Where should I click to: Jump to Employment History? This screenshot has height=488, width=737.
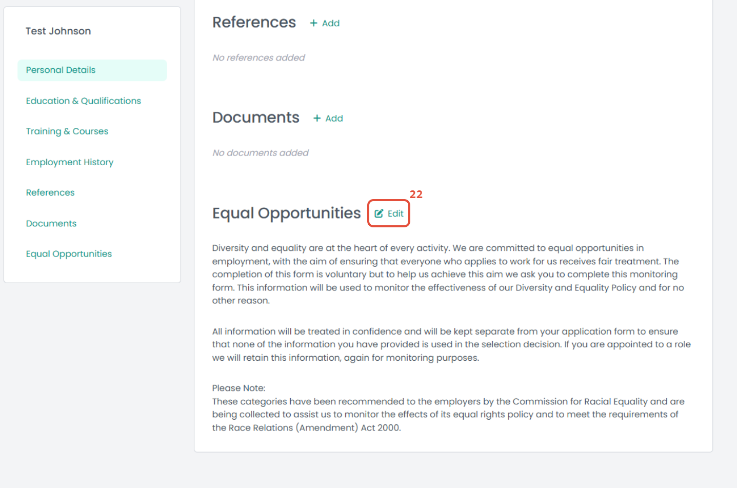(70, 162)
